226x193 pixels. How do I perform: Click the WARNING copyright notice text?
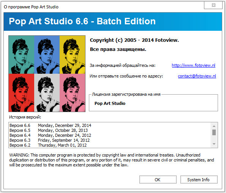[x=112, y=160]
